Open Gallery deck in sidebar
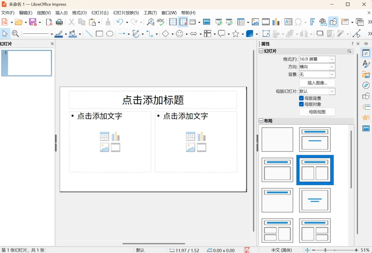The image size is (372, 253). [x=366, y=74]
